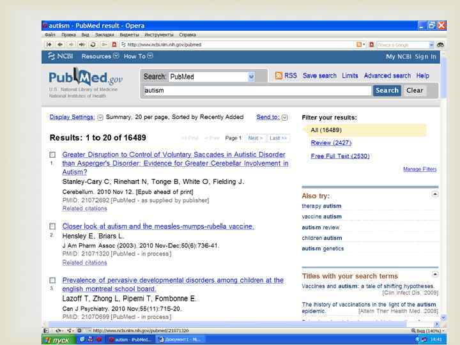Open the Виджеты menu
Image resolution: width=460 pixels, height=345 pixels.
click(x=129, y=34)
